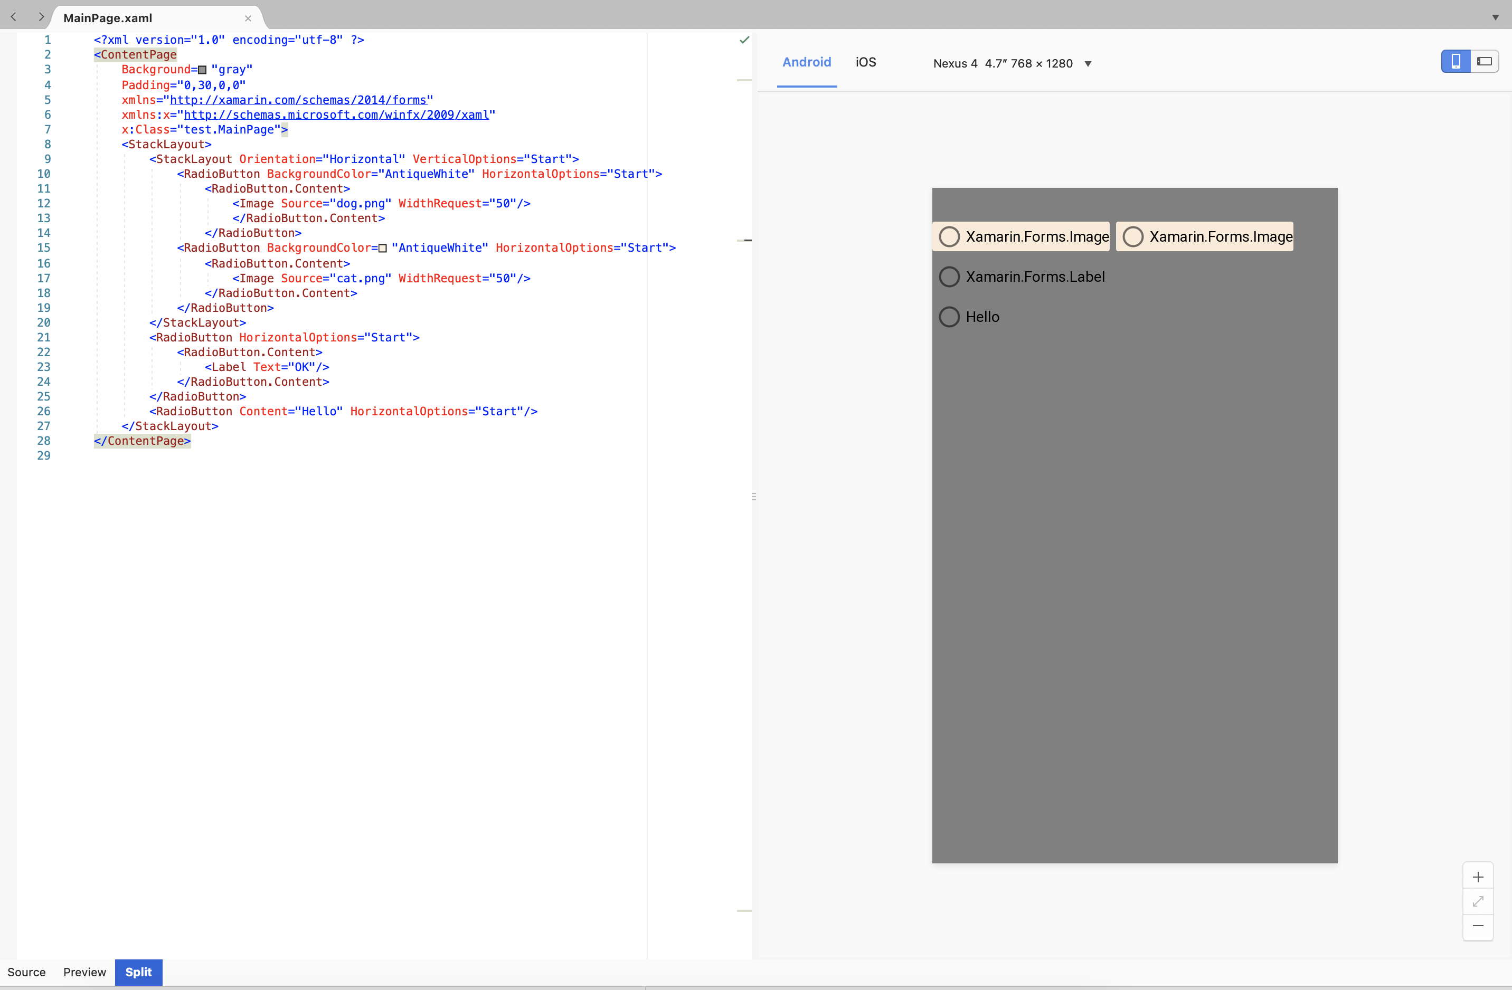Switch preview to the iOS tab

click(866, 62)
